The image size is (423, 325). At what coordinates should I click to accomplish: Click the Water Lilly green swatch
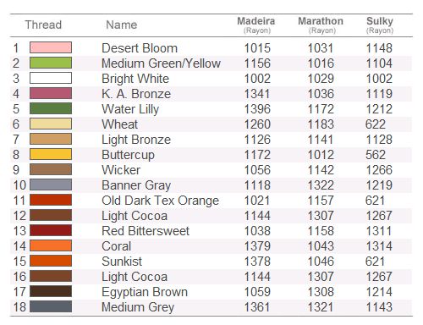pyautogui.click(x=51, y=108)
